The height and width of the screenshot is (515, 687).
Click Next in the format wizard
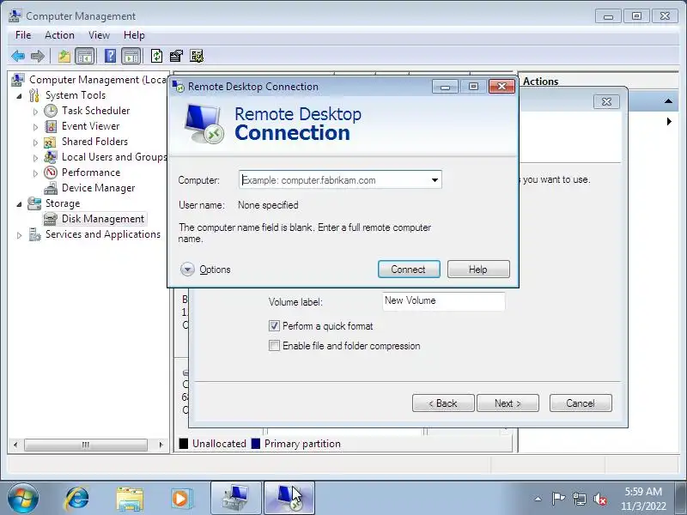tap(508, 403)
